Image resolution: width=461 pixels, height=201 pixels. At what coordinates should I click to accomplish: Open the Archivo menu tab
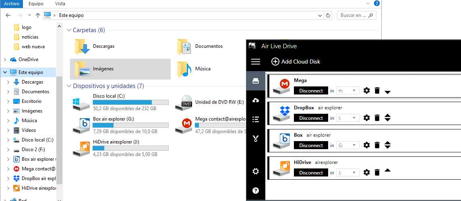point(11,4)
